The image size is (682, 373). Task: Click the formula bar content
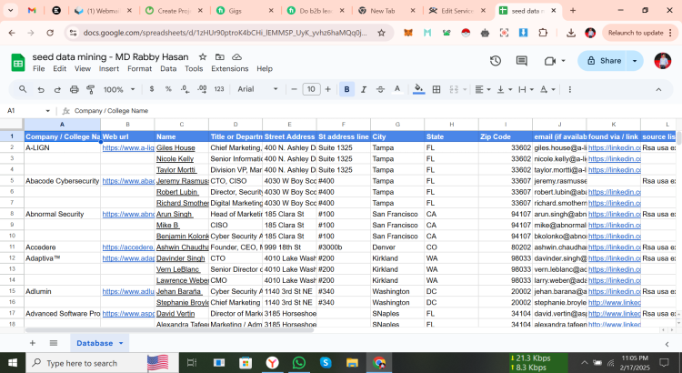pos(111,111)
